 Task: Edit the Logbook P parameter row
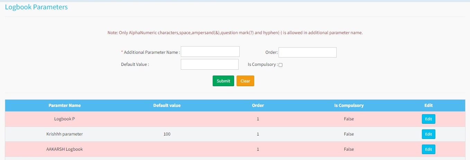(x=428, y=119)
